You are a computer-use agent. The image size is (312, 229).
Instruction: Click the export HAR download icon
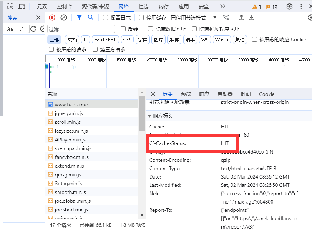252,18
